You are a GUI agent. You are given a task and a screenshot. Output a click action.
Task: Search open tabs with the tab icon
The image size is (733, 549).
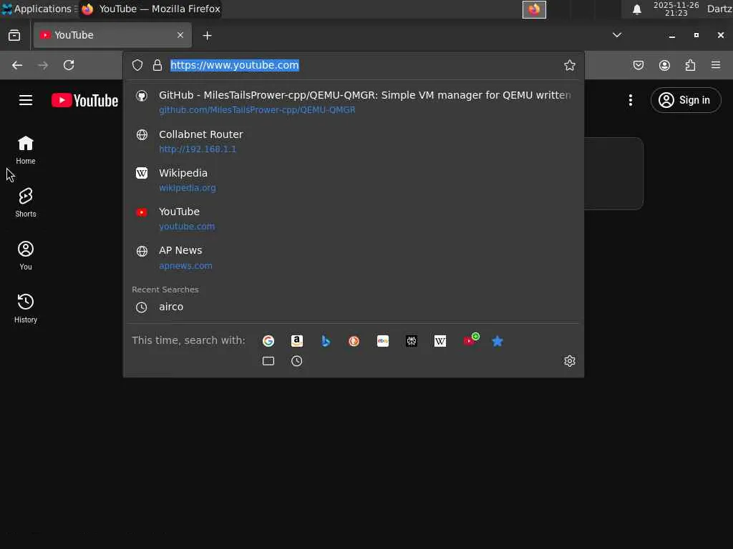tap(268, 361)
